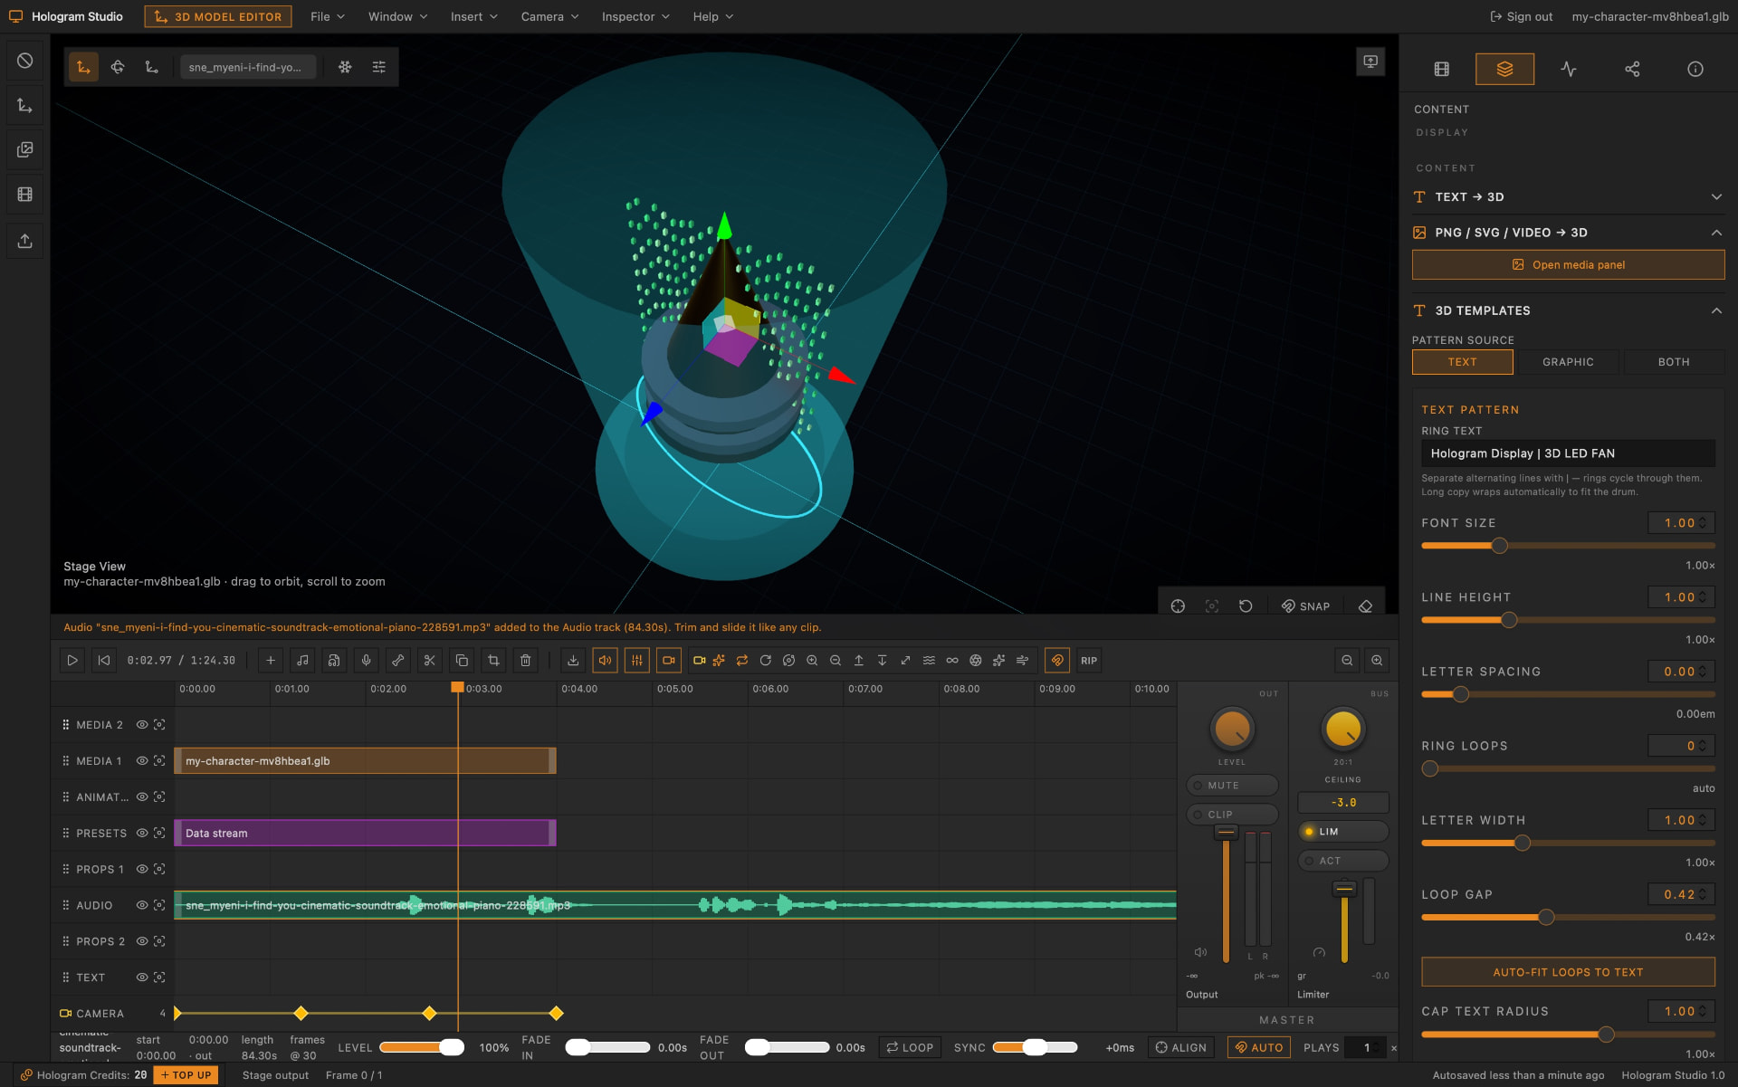Open the sne_myeni-i-find-yo... object selector
The image size is (1738, 1087).
[x=247, y=67]
